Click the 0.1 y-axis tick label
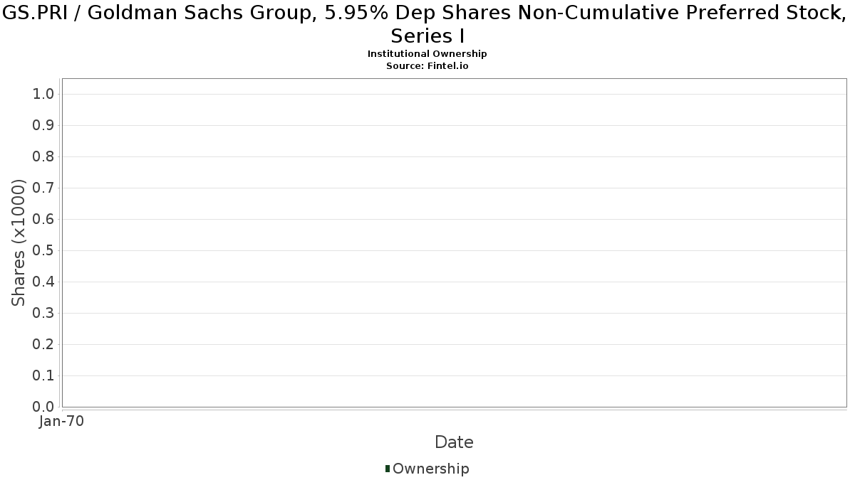 [44, 376]
